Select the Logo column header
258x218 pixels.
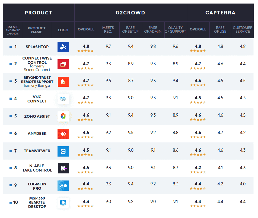pos(63,30)
